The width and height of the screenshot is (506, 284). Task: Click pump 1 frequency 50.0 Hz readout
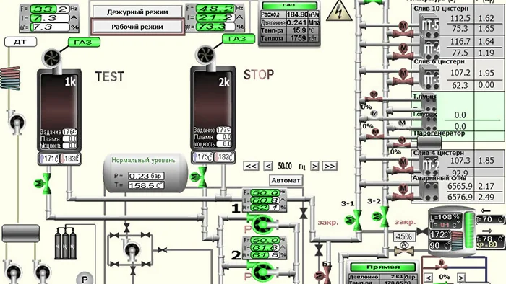[265, 193]
